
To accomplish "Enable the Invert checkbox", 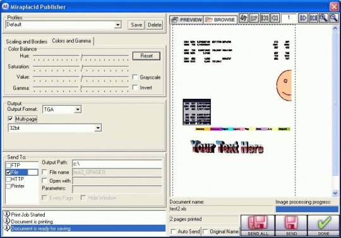I will point(135,88).
